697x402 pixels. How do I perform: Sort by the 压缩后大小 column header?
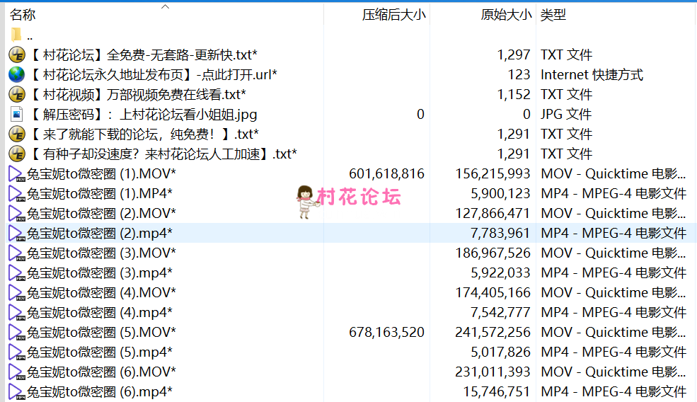(394, 15)
